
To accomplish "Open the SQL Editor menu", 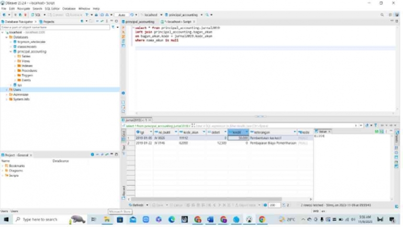I will (x=52, y=8).
